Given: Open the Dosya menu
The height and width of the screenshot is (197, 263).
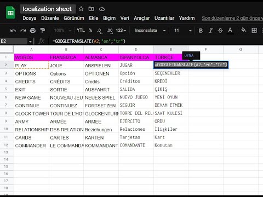Looking at the screenshot, I should 30,18.
